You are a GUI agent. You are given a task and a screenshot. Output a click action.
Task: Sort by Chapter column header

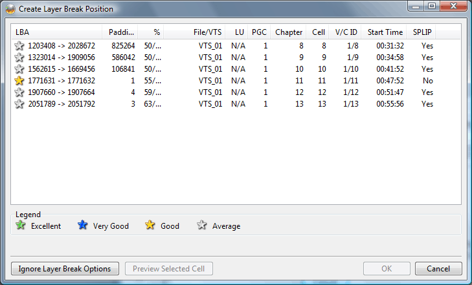coord(289,32)
